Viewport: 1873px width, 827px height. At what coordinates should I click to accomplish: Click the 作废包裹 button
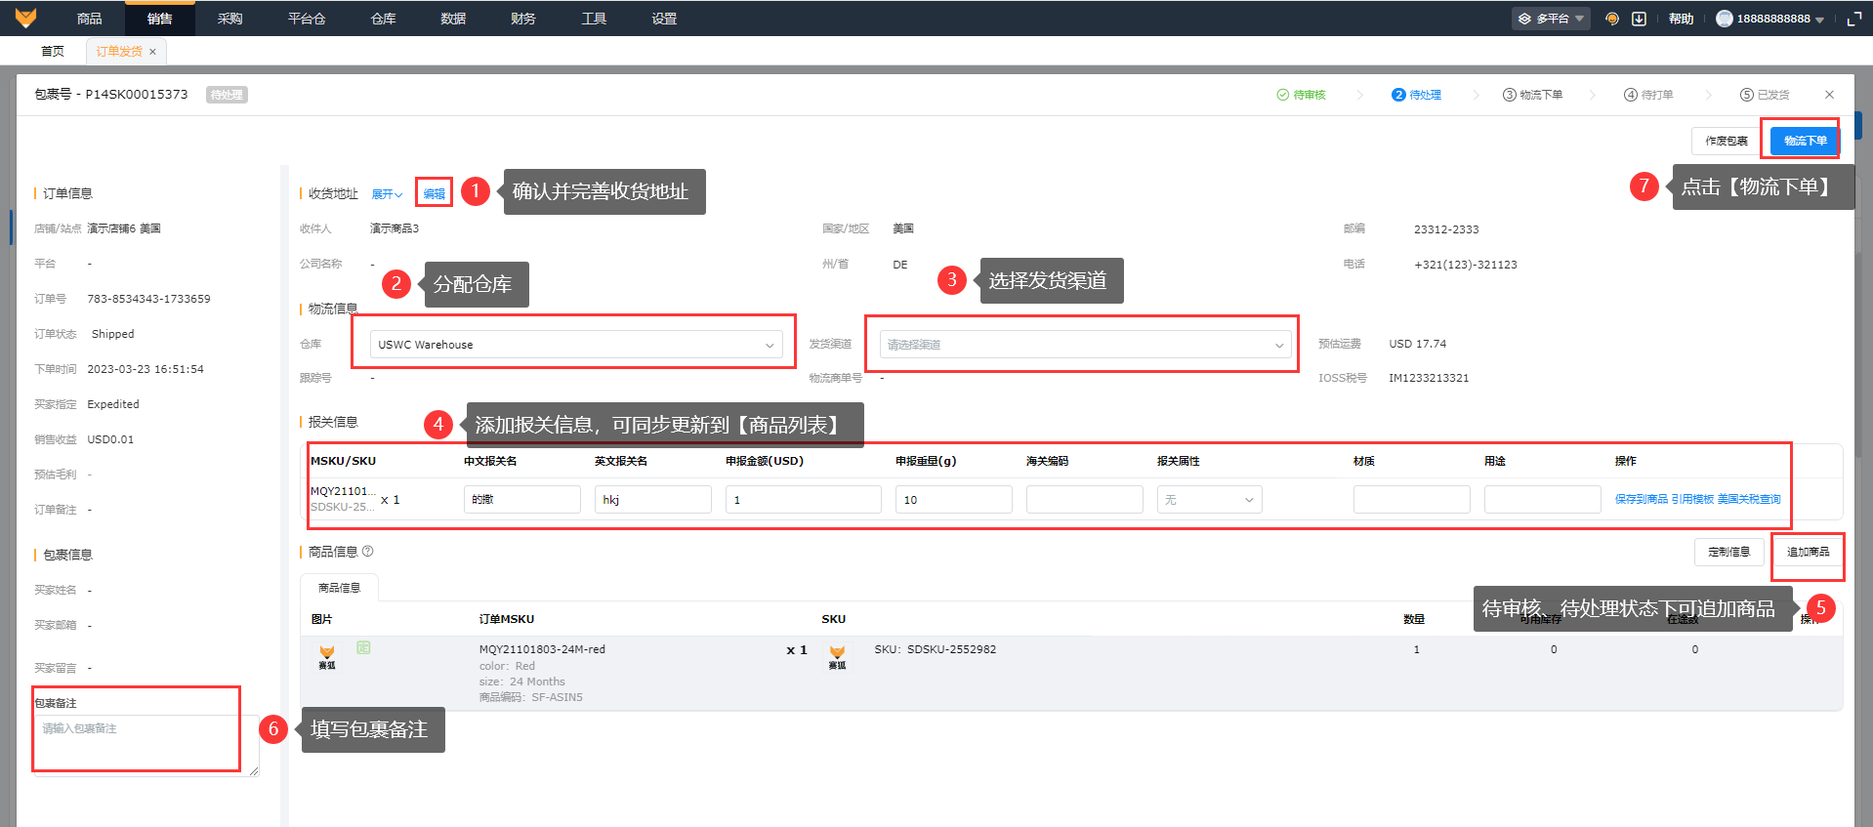click(1727, 141)
